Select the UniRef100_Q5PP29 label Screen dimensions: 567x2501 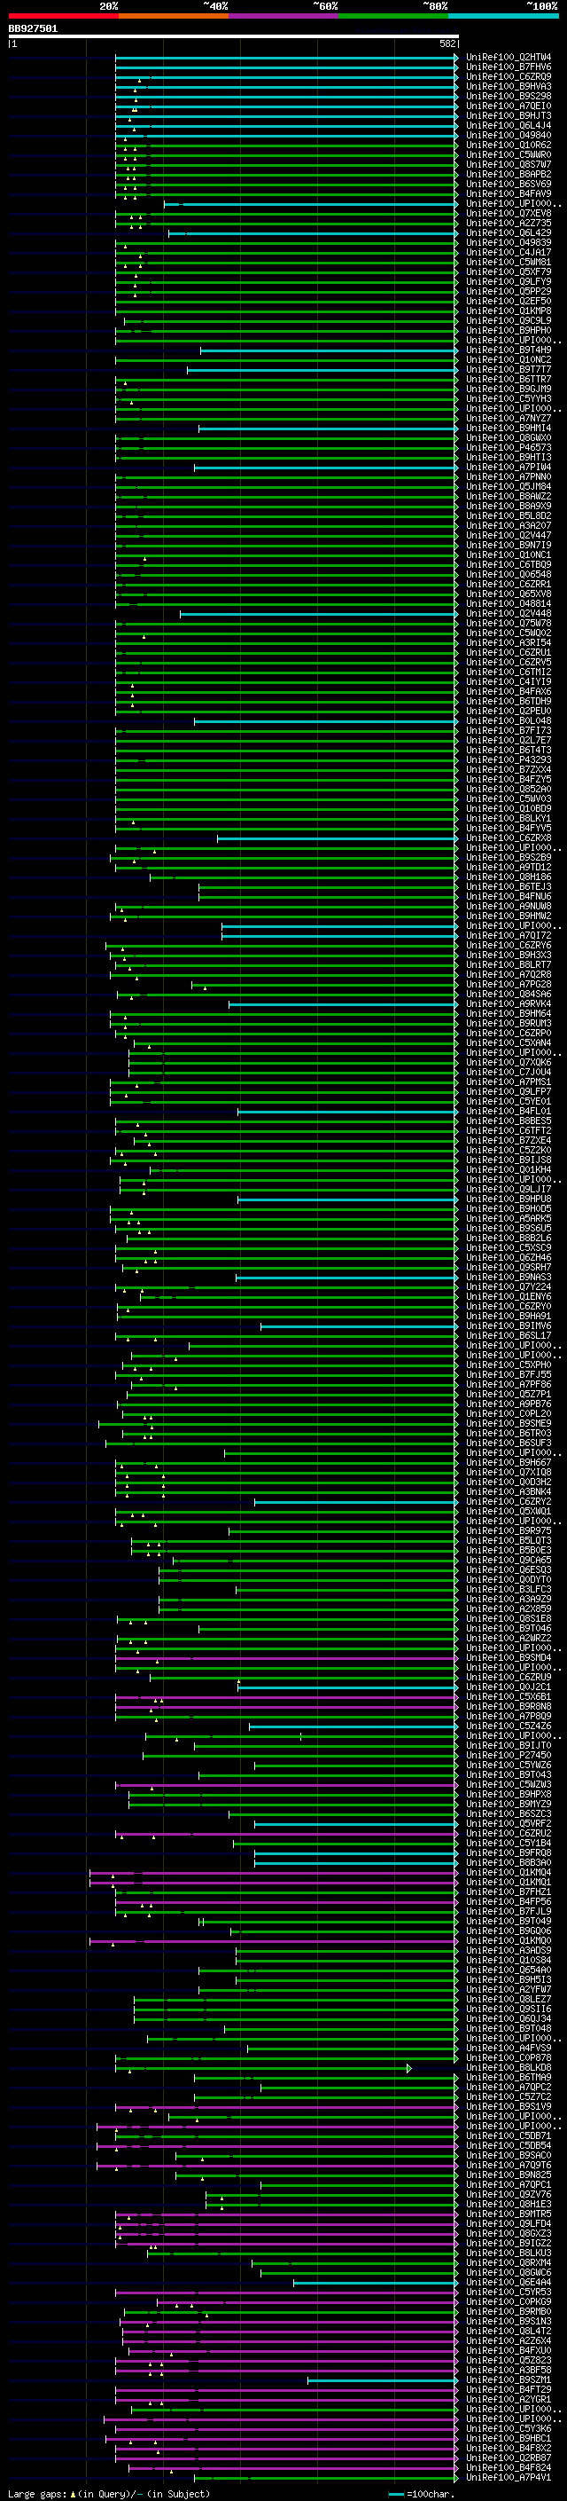pyautogui.click(x=509, y=291)
